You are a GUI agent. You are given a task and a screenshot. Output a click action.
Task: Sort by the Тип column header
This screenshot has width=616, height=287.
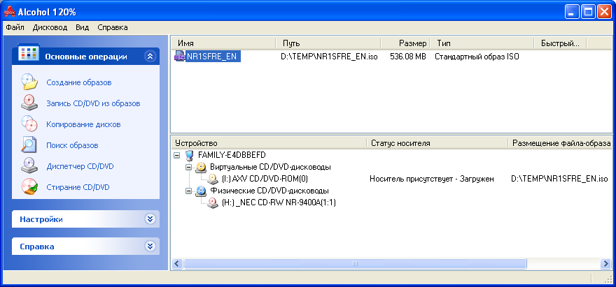click(482, 43)
